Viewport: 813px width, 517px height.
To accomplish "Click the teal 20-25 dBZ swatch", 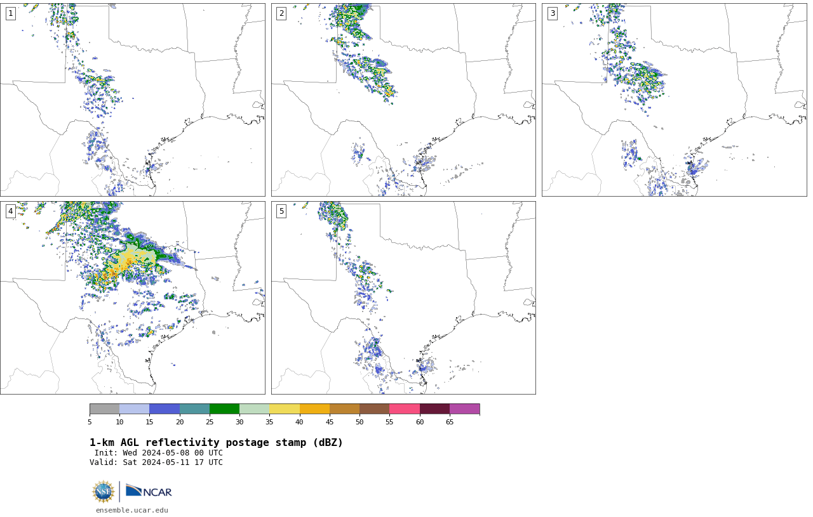I will 194,409.
